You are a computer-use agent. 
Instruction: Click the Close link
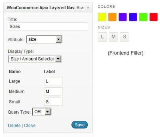point(30,125)
